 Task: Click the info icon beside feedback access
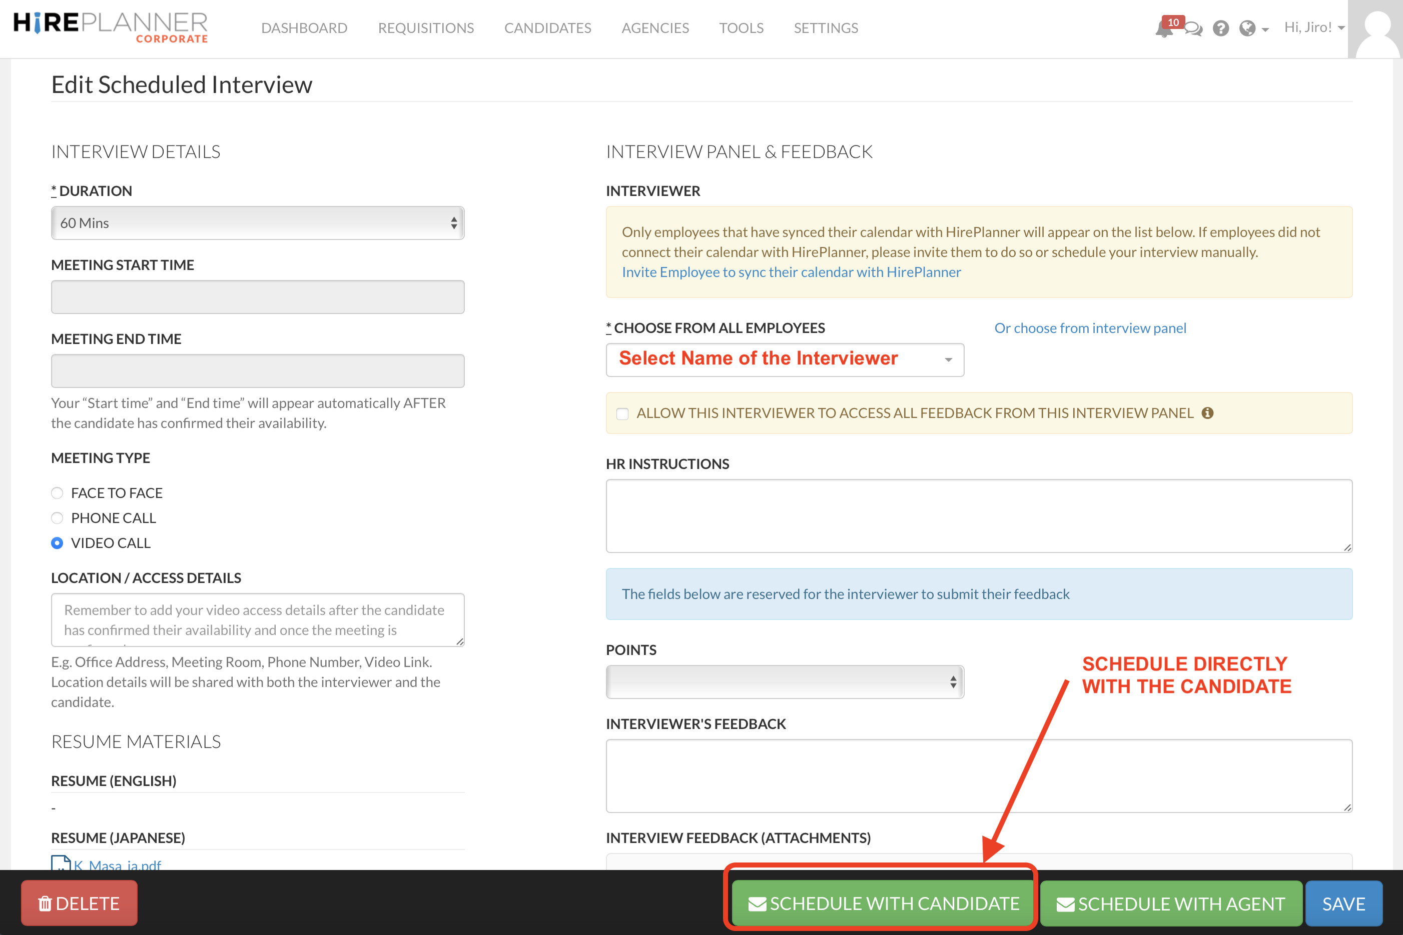pyautogui.click(x=1207, y=412)
